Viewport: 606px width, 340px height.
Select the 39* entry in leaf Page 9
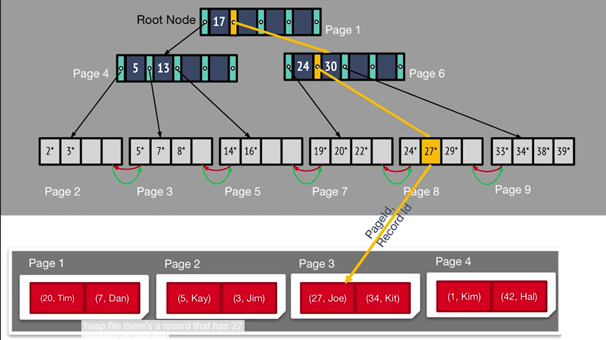(564, 152)
